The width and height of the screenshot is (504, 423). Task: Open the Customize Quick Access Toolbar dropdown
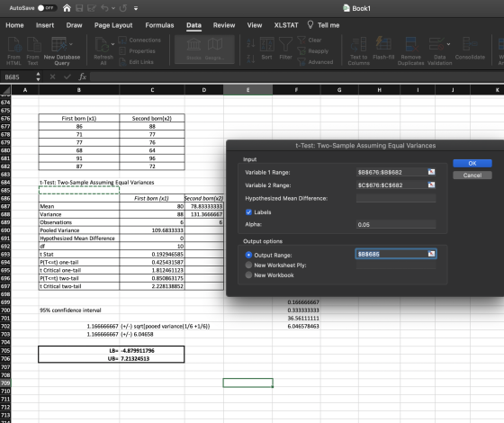coord(136,8)
